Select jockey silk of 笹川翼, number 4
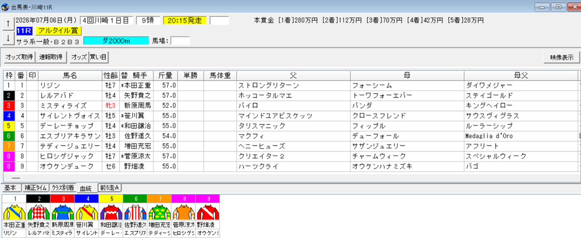581x238 pixels. (87, 212)
